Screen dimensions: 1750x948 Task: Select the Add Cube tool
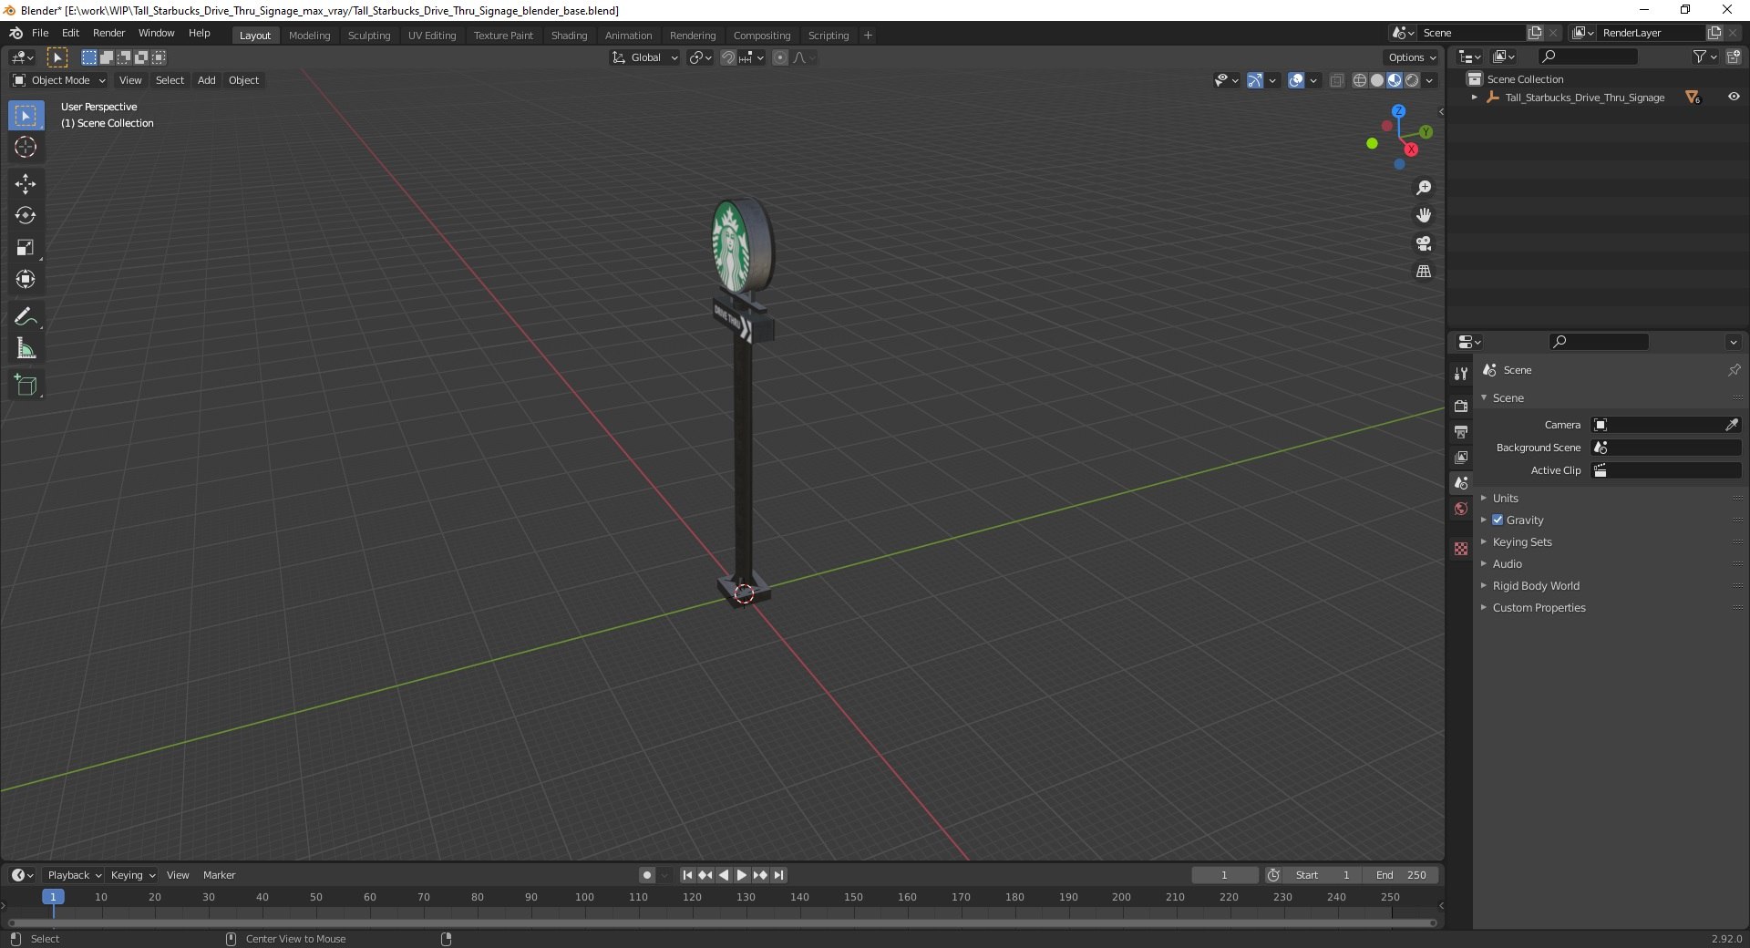pyautogui.click(x=26, y=386)
